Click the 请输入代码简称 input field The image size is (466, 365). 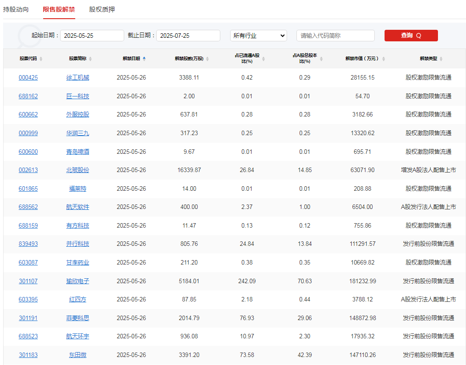click(335, 36)
